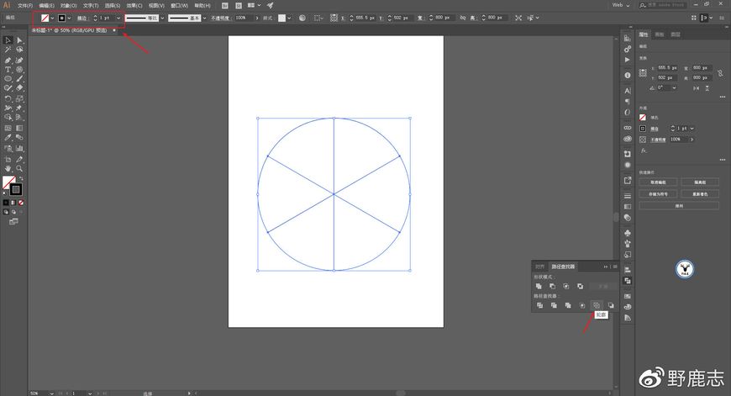Switch to the 属性 panel tab
The image size is (731, 396).
(644, 34)
